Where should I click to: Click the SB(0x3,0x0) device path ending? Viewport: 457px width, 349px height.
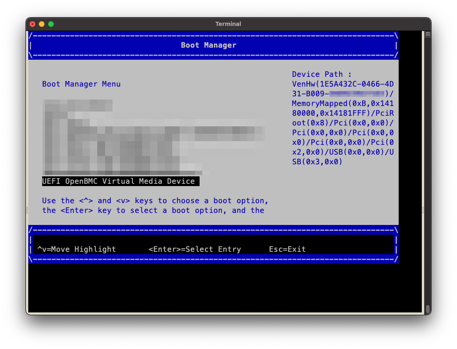[317, 162]
